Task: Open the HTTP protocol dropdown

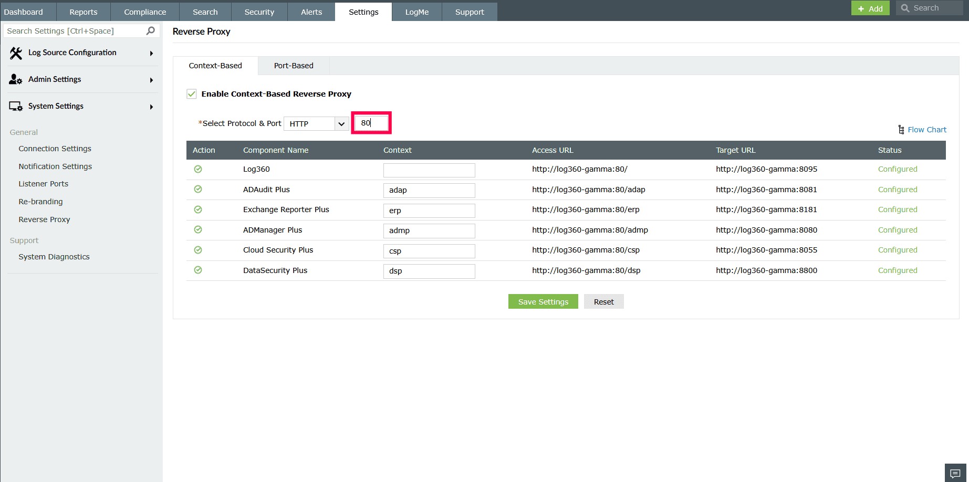Action: [316, 124]
